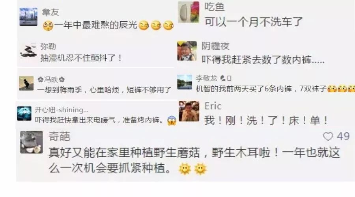Select comment 可以一个月不洗车了
This screenshot has width=355, height=197.
[x=253, y=22]
